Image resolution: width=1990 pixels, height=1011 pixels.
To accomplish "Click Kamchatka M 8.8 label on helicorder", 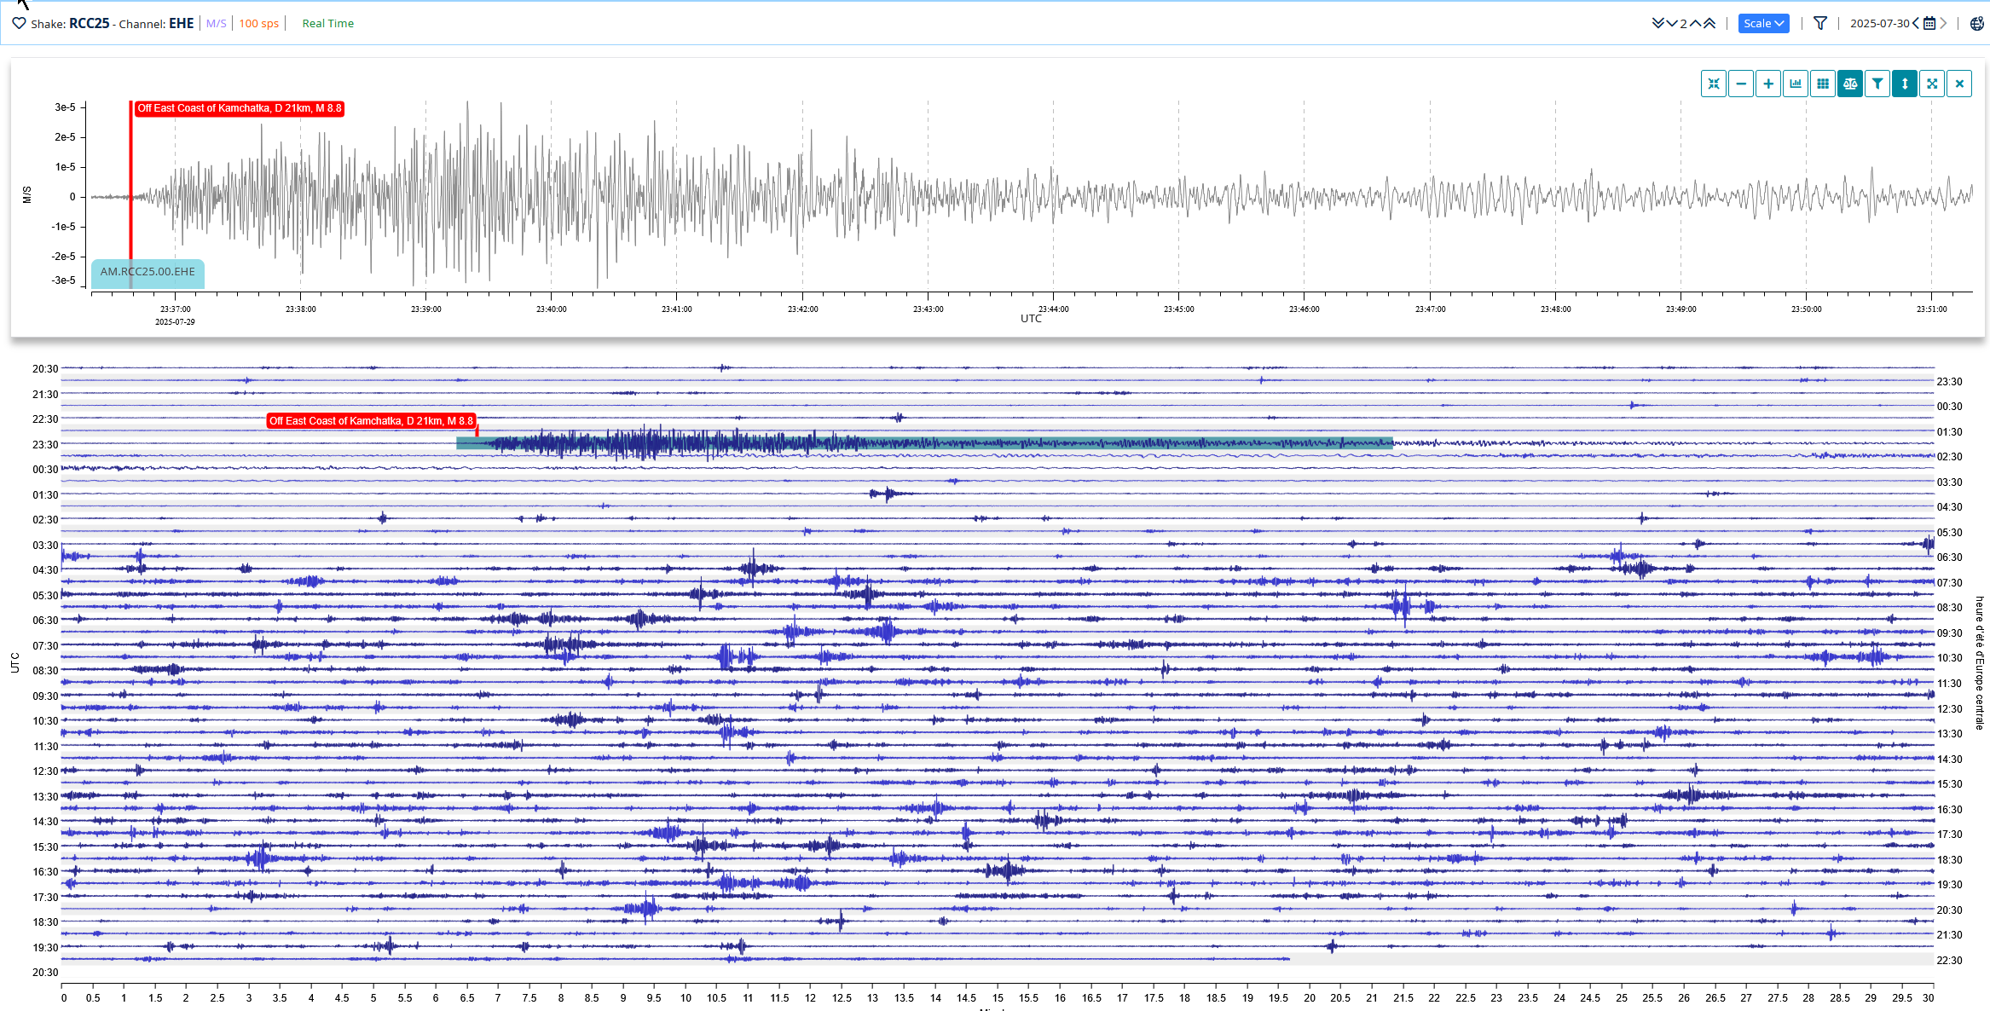I will coord(371,421).
